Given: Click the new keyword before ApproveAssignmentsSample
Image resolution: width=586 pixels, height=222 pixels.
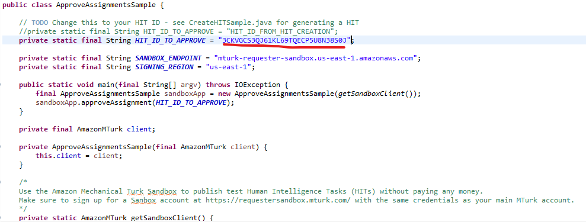Looking at the screenshot, I should pyautogui.click(x=224, y=94).
